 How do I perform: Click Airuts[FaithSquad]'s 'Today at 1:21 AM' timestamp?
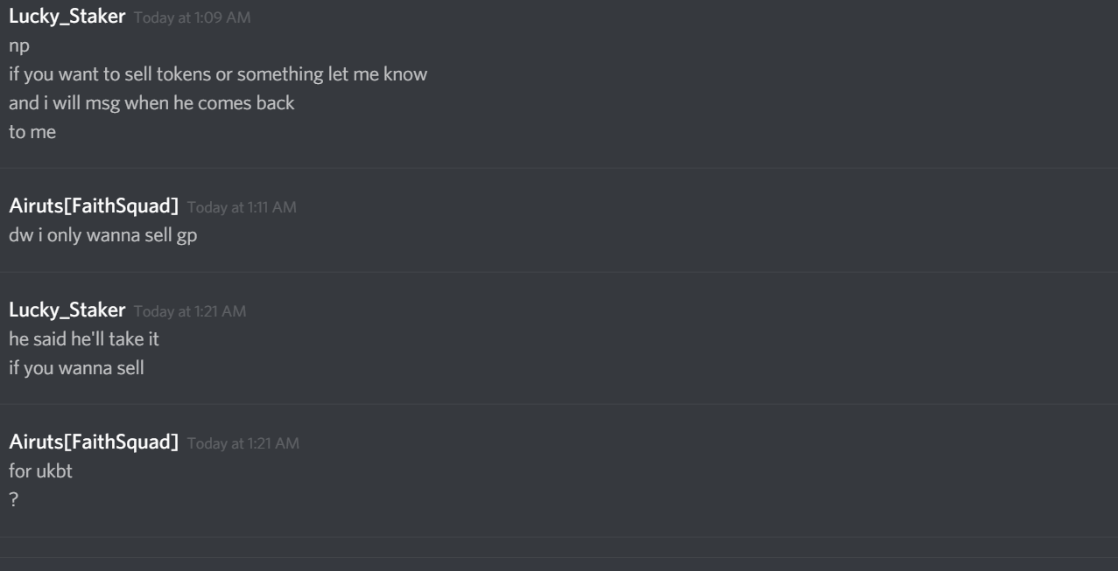243,444
